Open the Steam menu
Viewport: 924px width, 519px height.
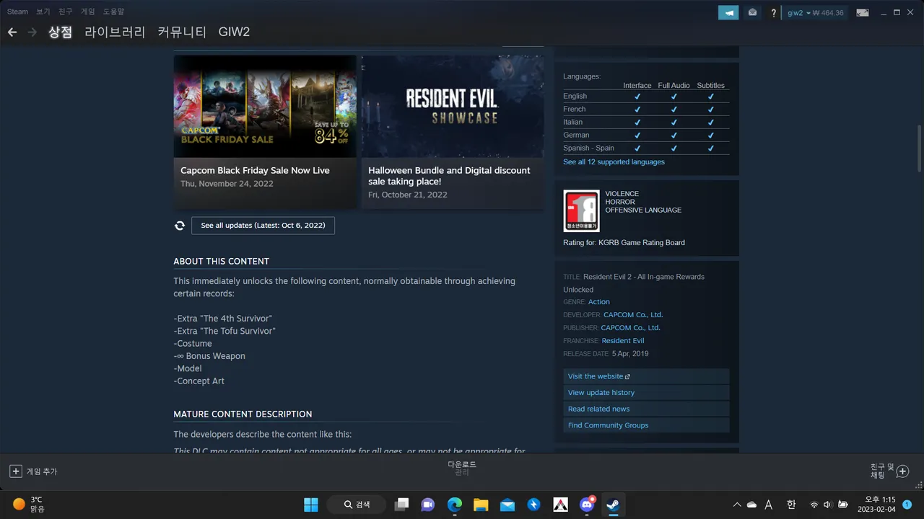tap(17, 12)
